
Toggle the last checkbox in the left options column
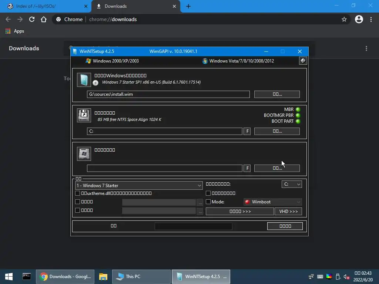[x=78, y=210]
